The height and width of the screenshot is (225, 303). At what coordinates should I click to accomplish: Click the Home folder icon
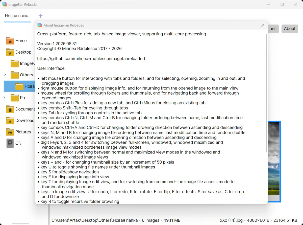pos(10,40)
